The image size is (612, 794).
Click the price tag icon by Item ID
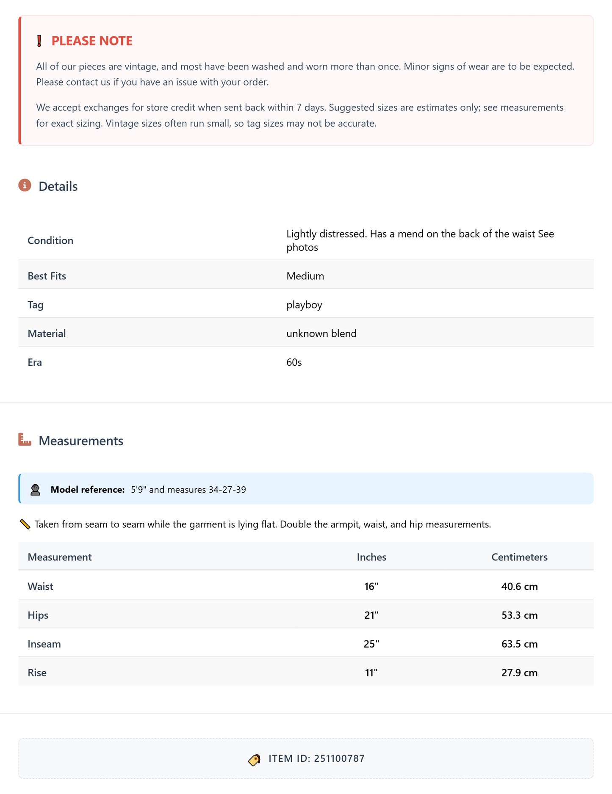[x=254, y=760]
